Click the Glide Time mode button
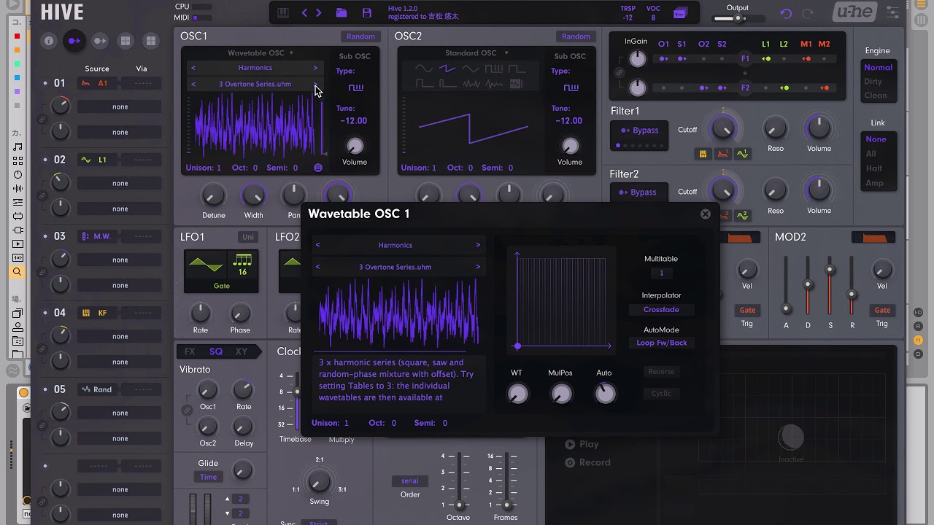This screenshot has height=525, width=934. pyautogui.click(x=209, y=477)
